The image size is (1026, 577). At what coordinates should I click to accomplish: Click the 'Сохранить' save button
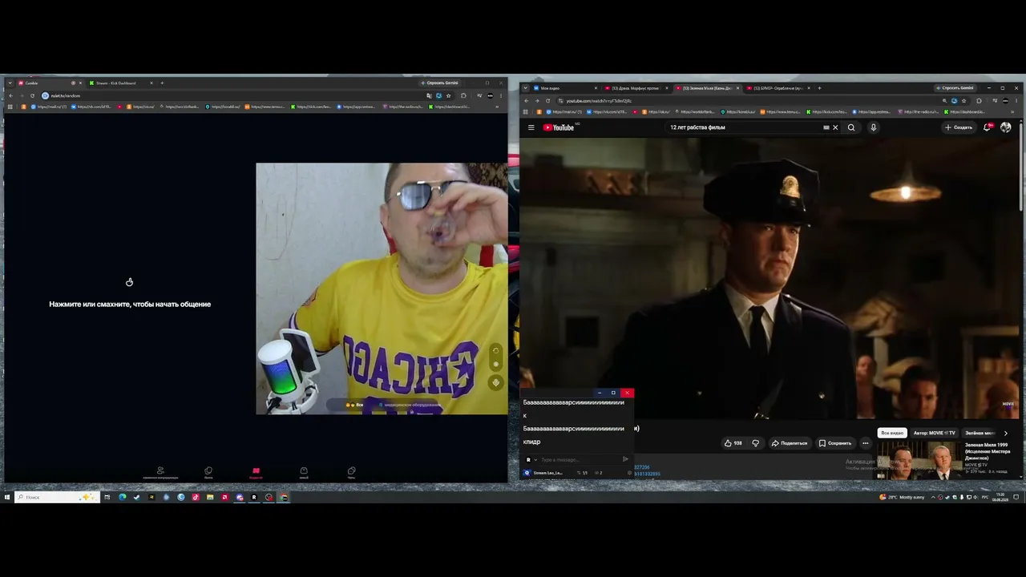tap(834, 443)
